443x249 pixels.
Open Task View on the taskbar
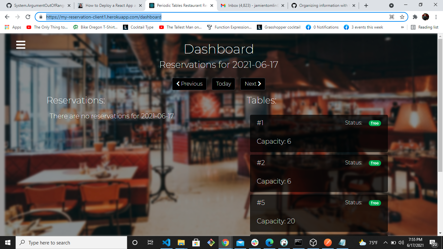click(150, 243)
